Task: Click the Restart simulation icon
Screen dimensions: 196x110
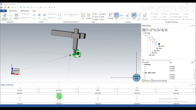Action: point(59,15)
